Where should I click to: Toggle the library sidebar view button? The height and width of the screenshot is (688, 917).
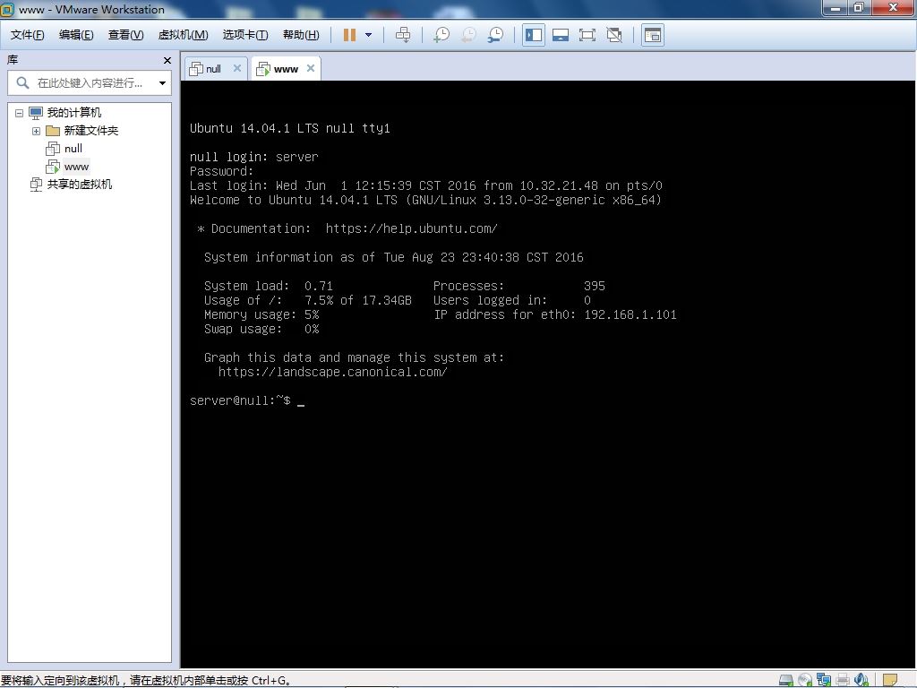click(534, 35)
